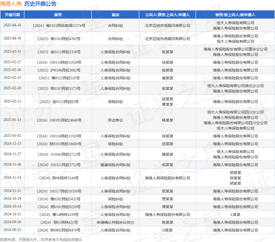Click plaintiff 迟某某
275x242 pixels.
coord(168,144)
